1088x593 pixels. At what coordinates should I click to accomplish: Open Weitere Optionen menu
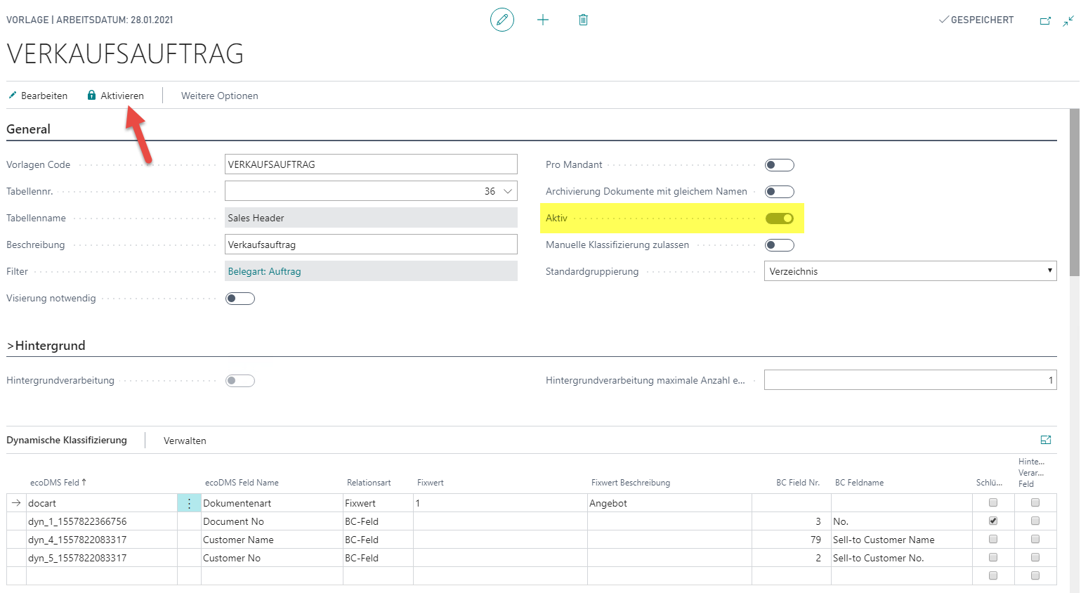[220, 96]
